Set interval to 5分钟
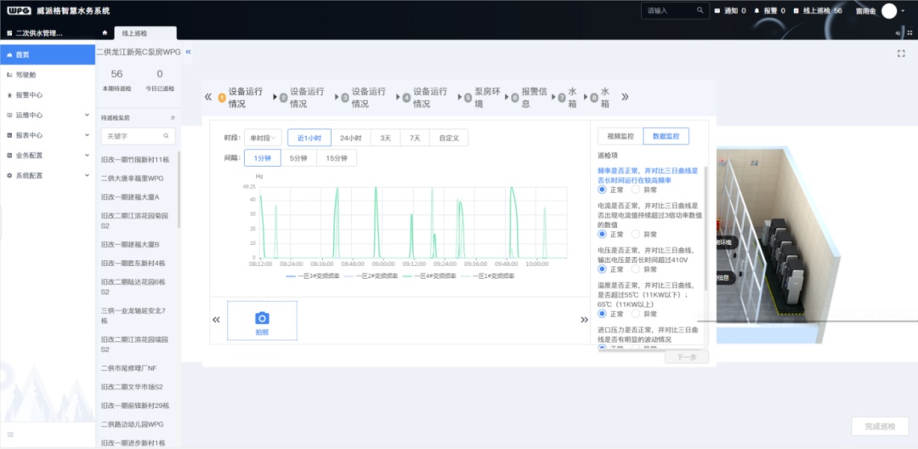The width and height of the screenshot is (918, 449). coord(297,157)
